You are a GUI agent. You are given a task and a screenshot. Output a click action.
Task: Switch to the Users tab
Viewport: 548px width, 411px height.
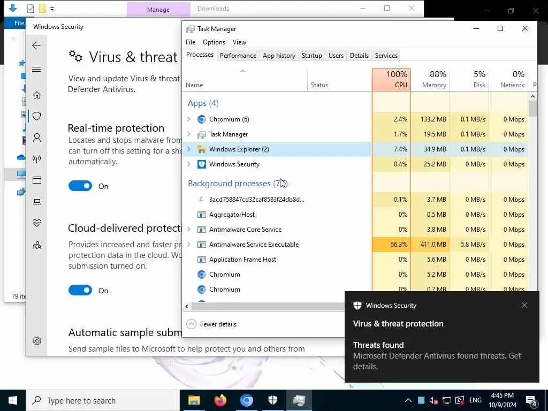[336, 56]
